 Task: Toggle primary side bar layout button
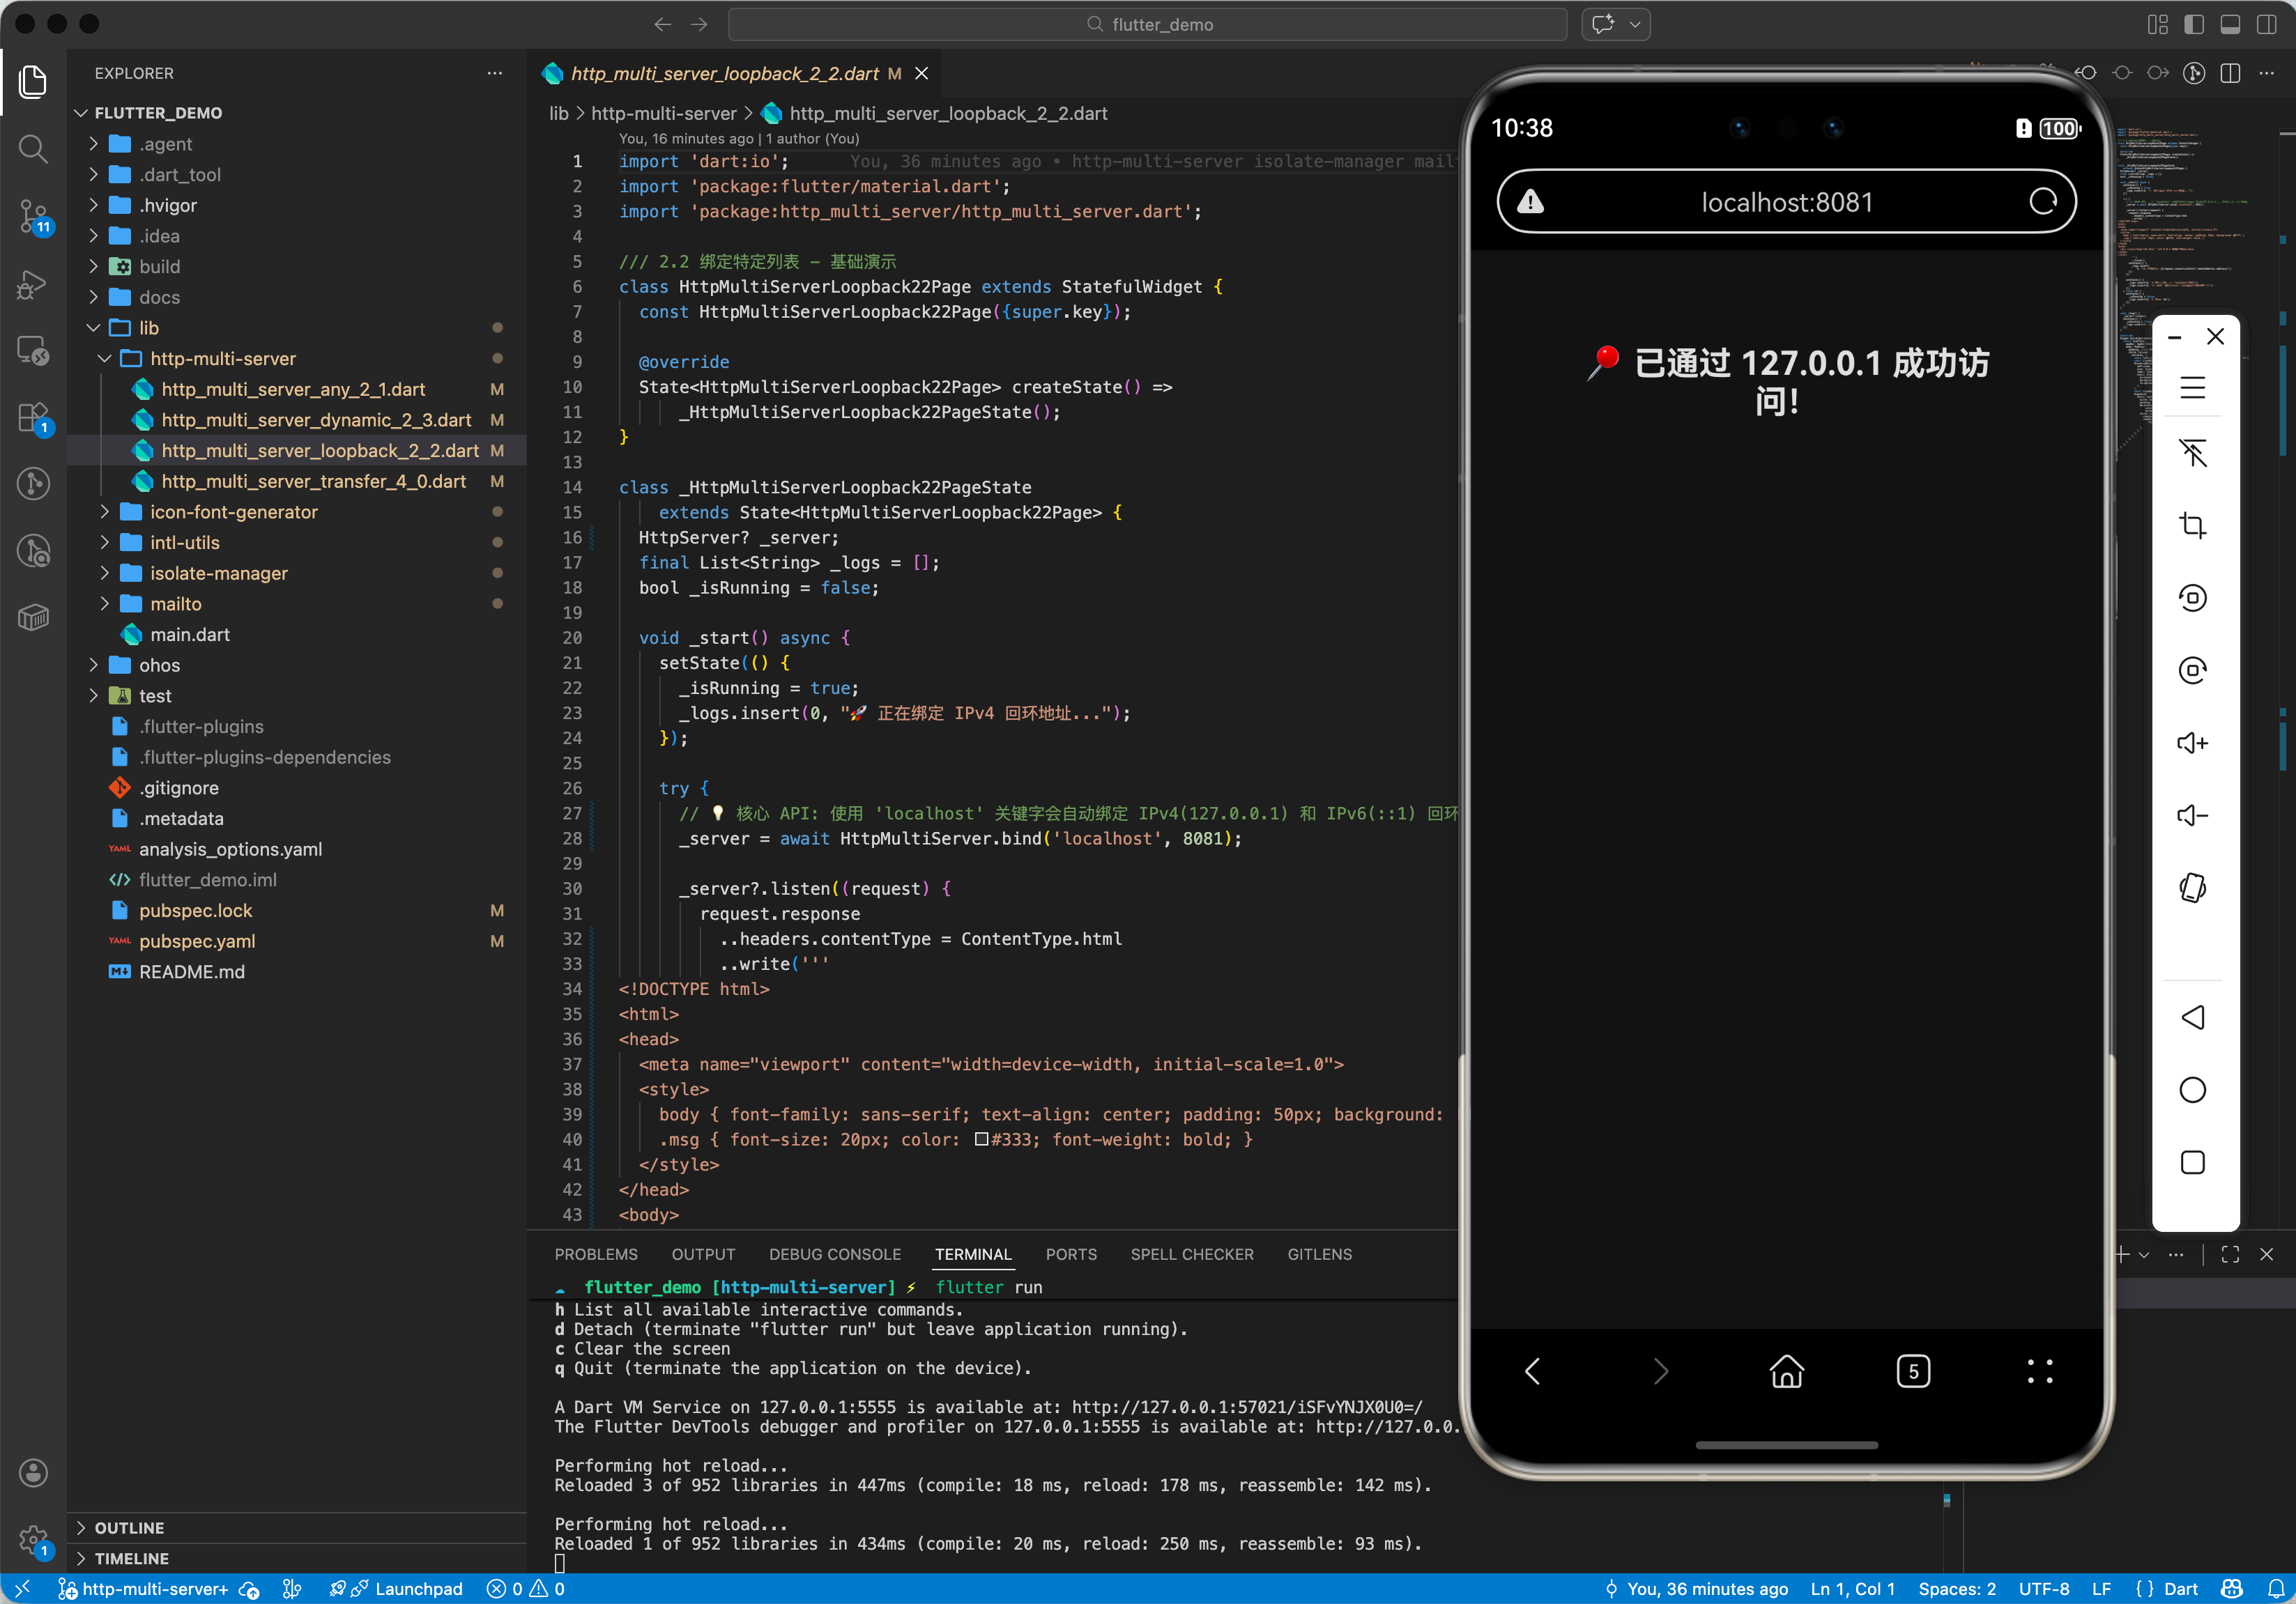pos(2193,24)
